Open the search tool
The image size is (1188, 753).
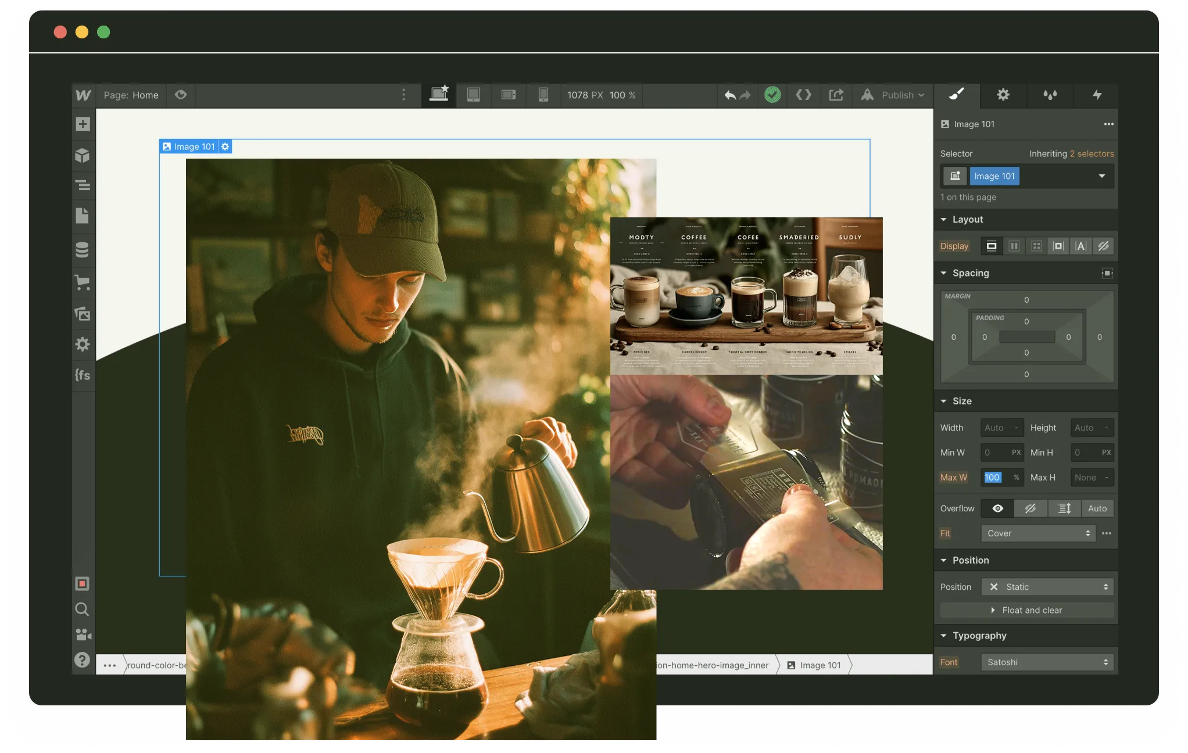click(x=82, y=609)
